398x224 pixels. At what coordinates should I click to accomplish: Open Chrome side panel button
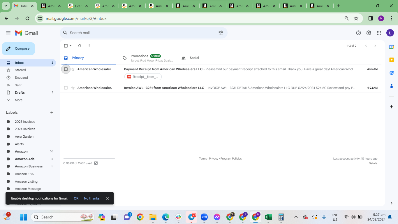[371, 18]
